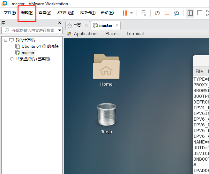This screenshot has width=209, height=174.
Task: Open the 选项卡(T) menu
Action: [87, 13]
